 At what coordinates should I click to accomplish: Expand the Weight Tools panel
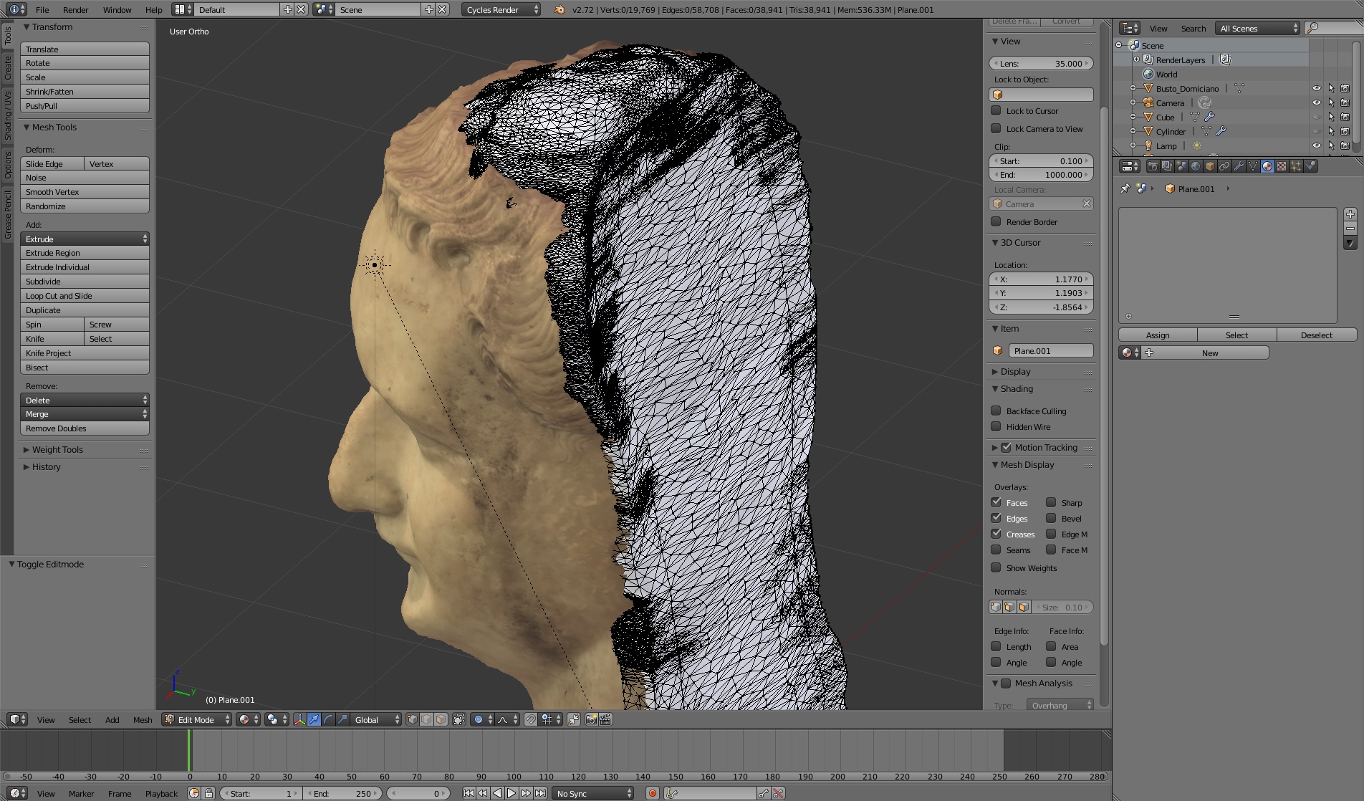[x=57, y=449]
